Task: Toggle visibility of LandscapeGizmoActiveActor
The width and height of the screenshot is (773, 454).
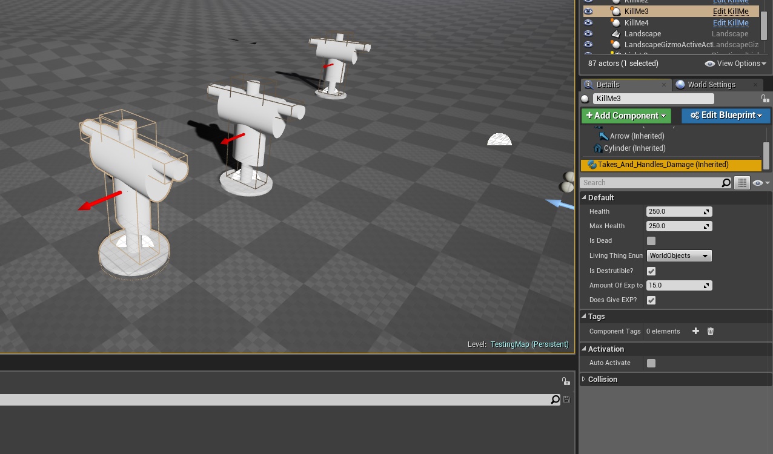Action: tap(588, 45)
